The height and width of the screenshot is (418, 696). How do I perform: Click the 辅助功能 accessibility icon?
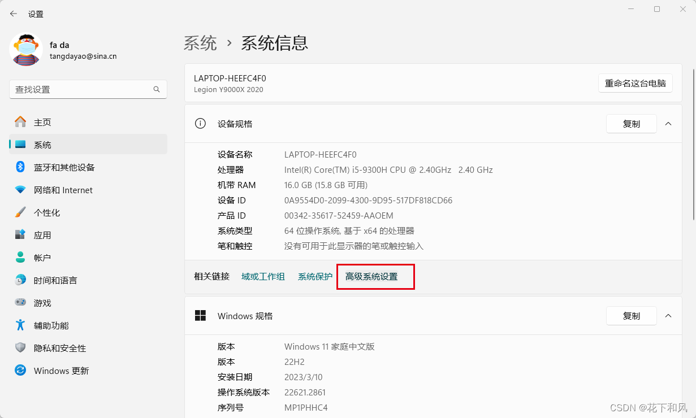[x=20, y=325]
